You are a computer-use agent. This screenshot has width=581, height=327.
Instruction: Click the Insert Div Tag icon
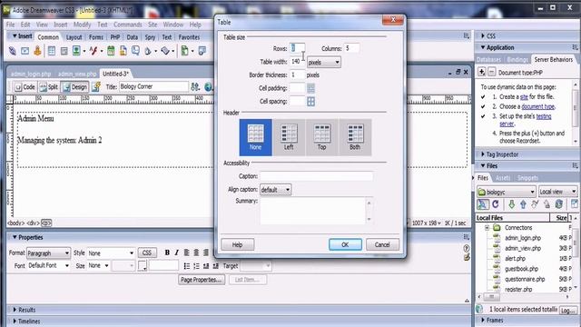click(64, 51)
